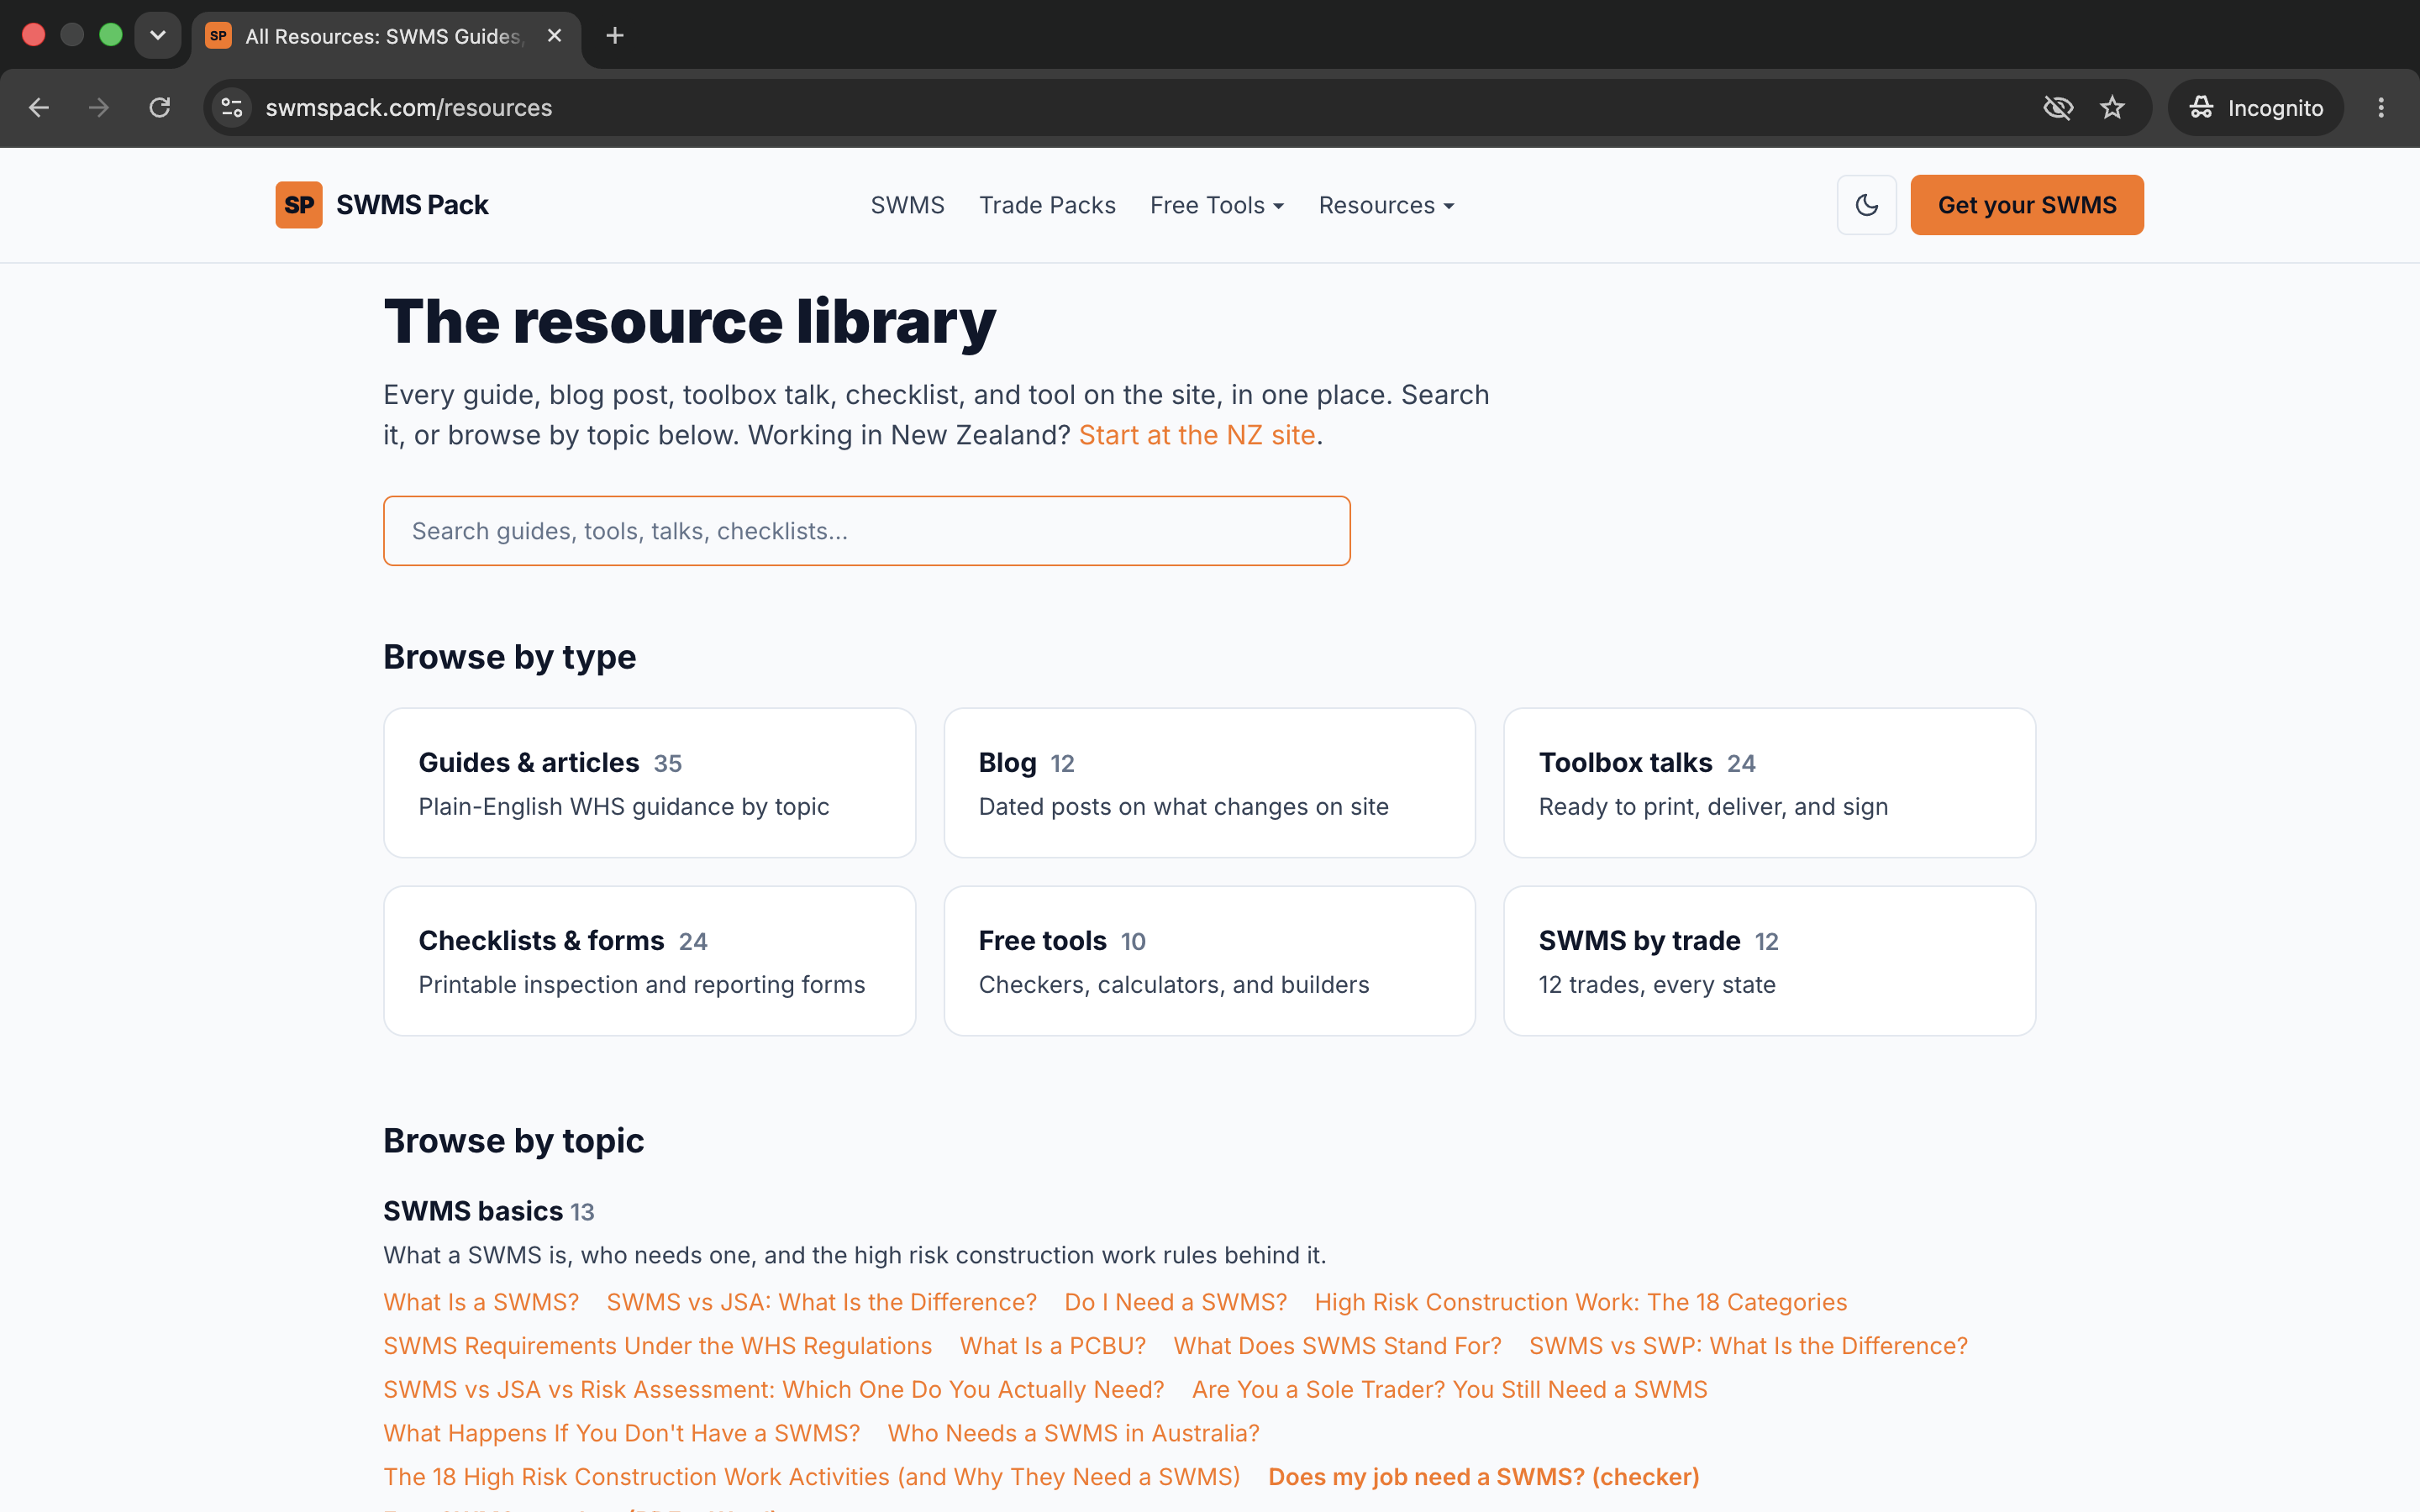
Task: Open site information icon in address bar
Action: pyautogui.click(x=232, y=108)
